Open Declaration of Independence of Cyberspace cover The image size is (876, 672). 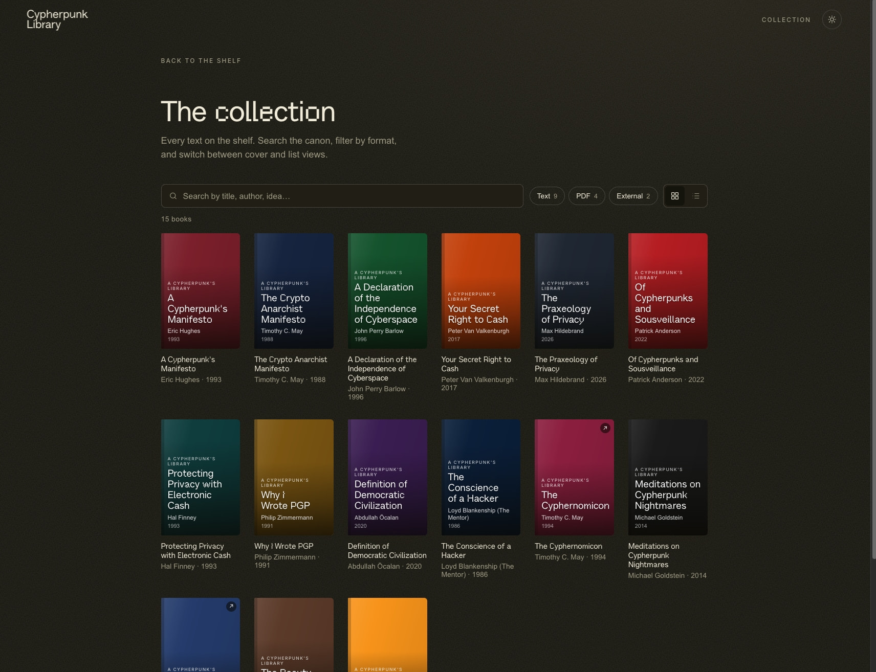point(387,291)
